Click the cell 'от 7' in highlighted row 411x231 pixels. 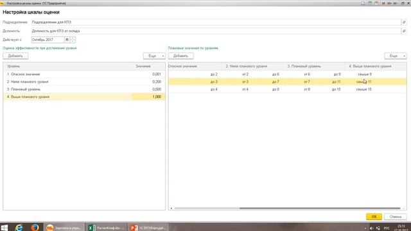[x=307, y=81]
